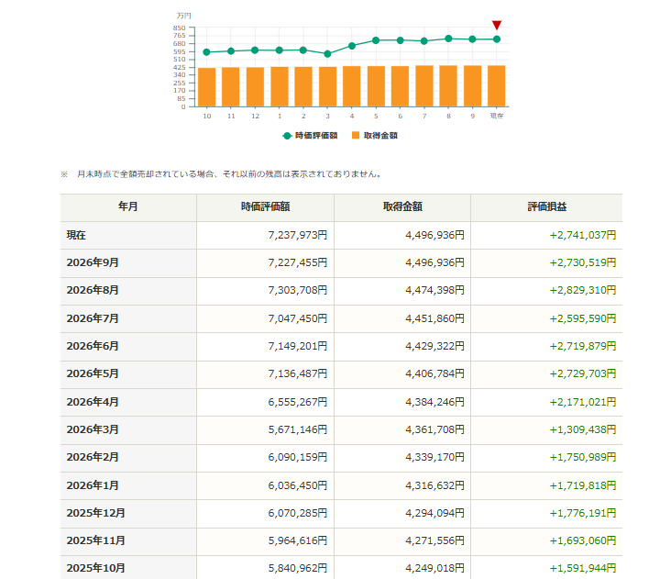Select the 2026年3月 row label
Screen dimensions: 660x579
[x=93, y=429]
